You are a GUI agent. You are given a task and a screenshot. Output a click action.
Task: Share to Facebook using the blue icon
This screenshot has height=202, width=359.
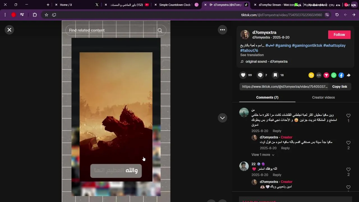tap(341, 75)
